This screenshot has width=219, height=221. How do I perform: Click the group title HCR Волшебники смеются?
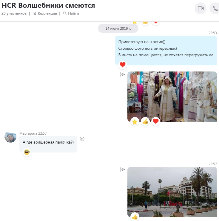pyautogui.click(x=48, y=5)
